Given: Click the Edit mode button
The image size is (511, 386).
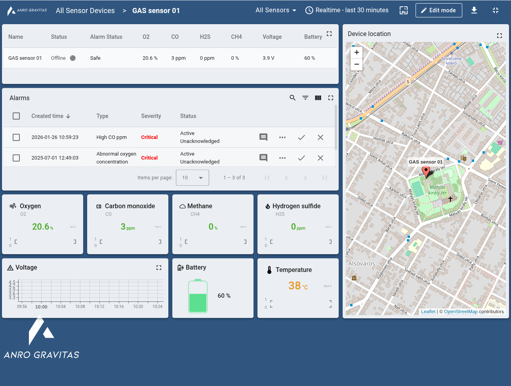Looking at the screenshot, I should tap(438, 10).
